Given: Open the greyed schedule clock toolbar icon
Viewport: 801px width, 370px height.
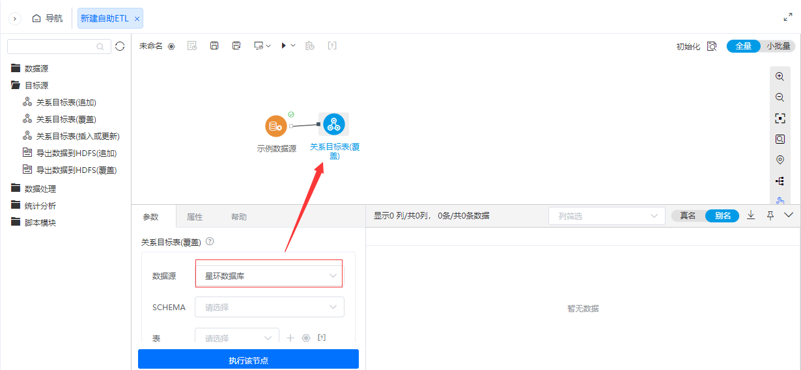Looking at the screenshot, I should (x=310, y=46).
